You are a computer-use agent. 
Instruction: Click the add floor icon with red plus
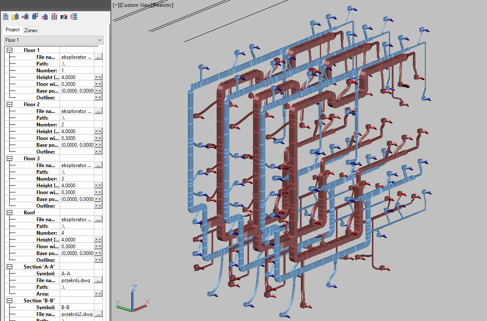point(25,17)
